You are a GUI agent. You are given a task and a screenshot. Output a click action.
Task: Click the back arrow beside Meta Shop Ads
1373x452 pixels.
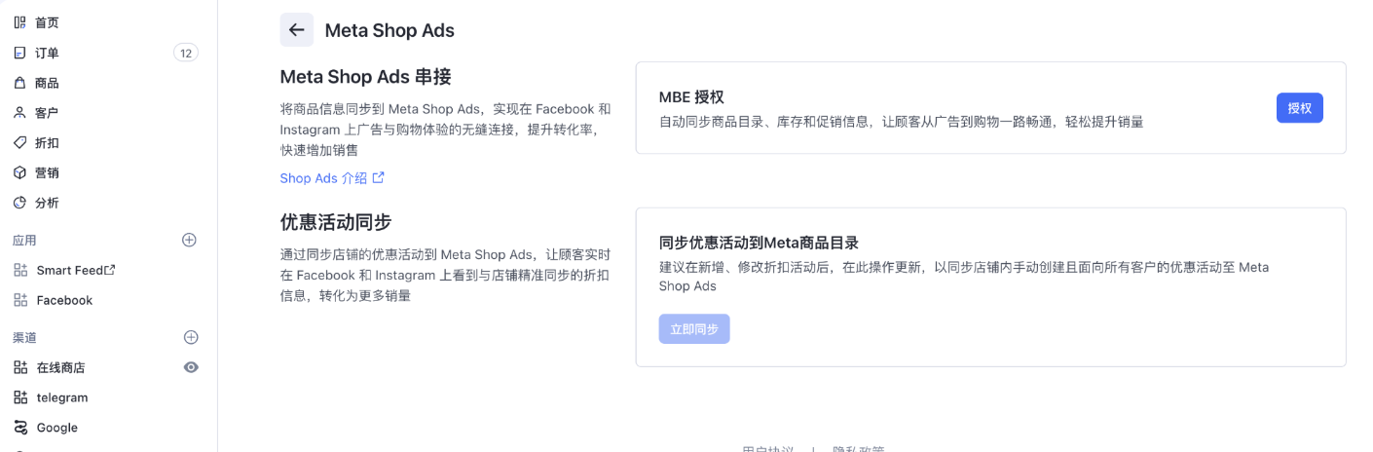(x=297, y=30)
